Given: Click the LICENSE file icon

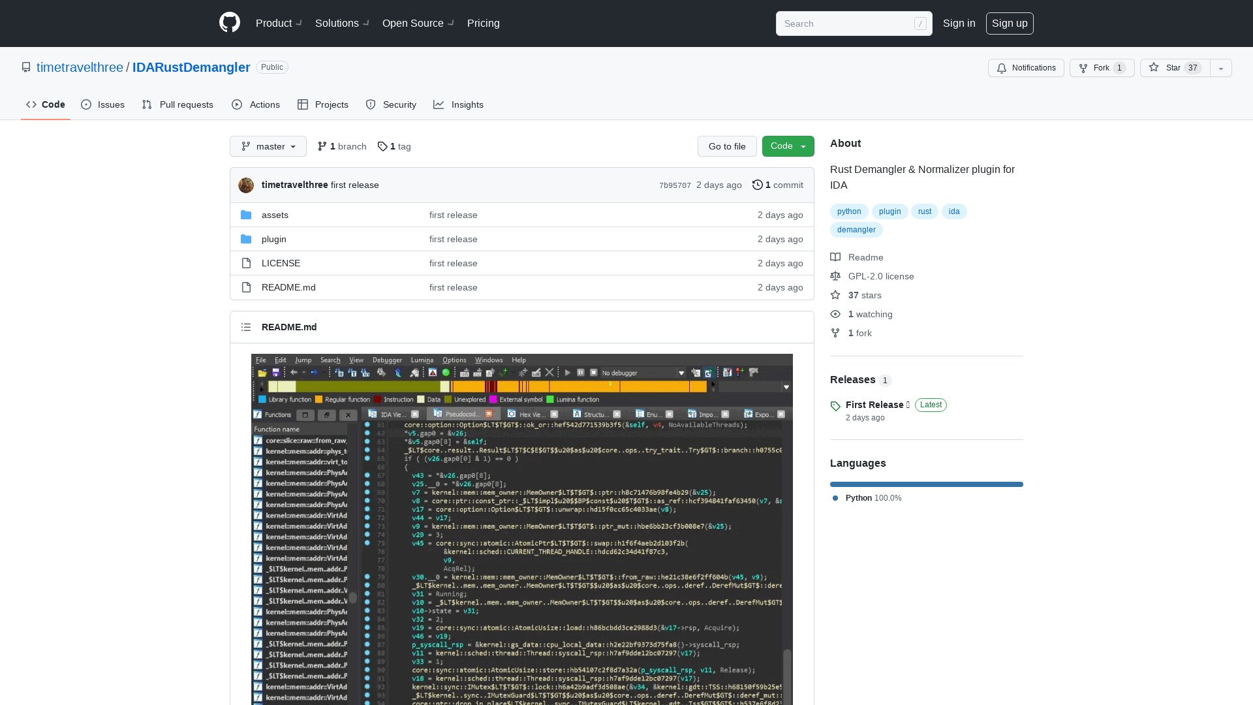Looking at the screenshot, I should [x=246, y=263].
